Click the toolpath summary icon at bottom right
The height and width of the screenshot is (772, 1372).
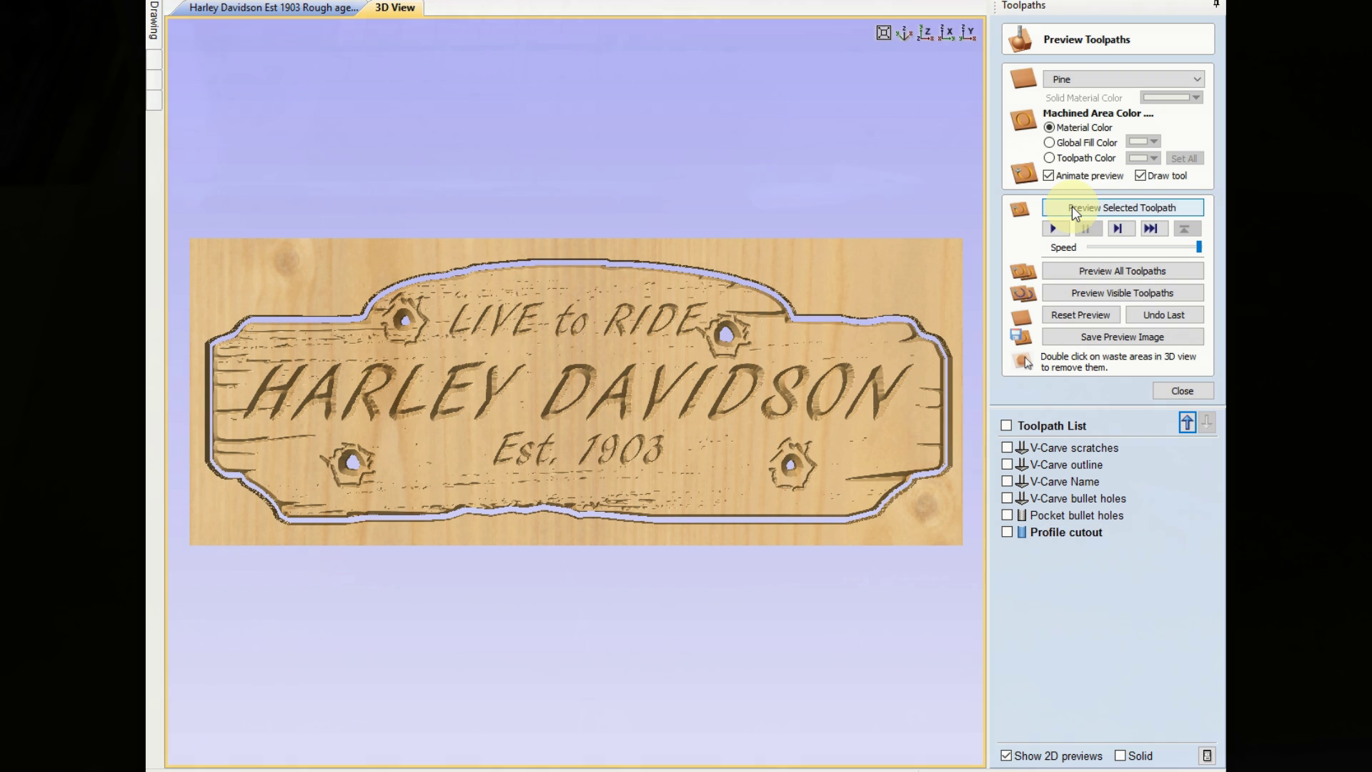click(x=1207, y=756)
